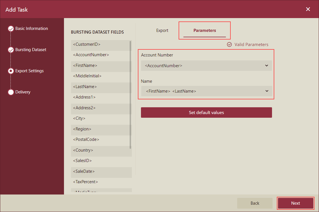Click the Name field dropdown arrow icon
The image size is (319, 212).
(x=266, y=91)
